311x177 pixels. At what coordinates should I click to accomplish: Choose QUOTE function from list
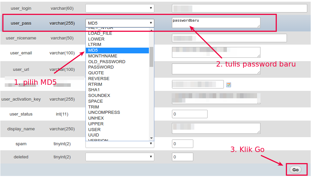pos(96,73)
